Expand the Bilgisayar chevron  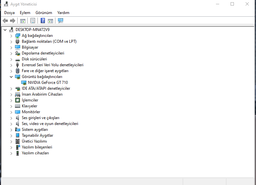11,48
